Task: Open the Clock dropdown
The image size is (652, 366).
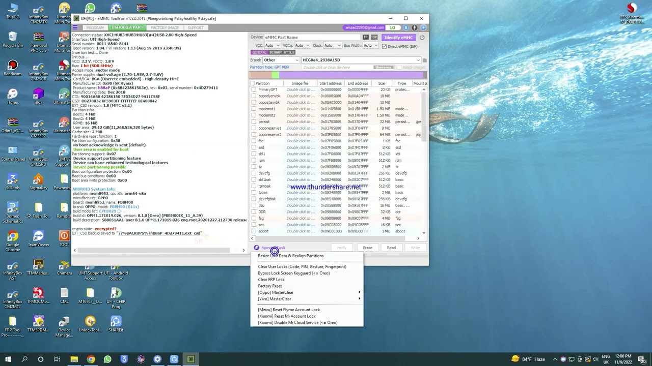Action: (x=332, y=46)
